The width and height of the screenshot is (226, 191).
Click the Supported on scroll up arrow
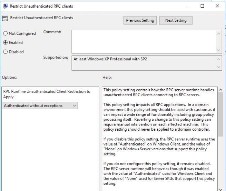point(219,59)
